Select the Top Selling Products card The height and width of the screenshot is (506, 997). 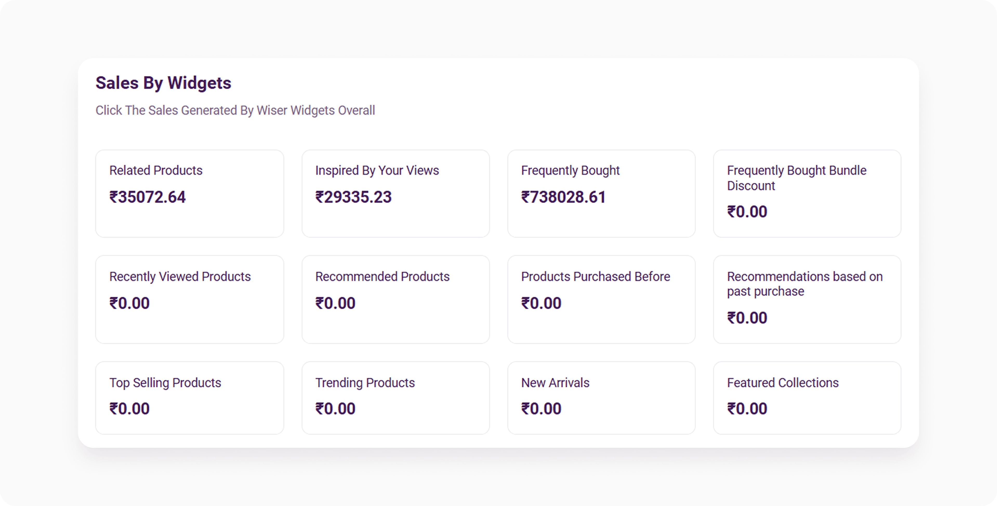pyautogui.click(x=190, y=398)
